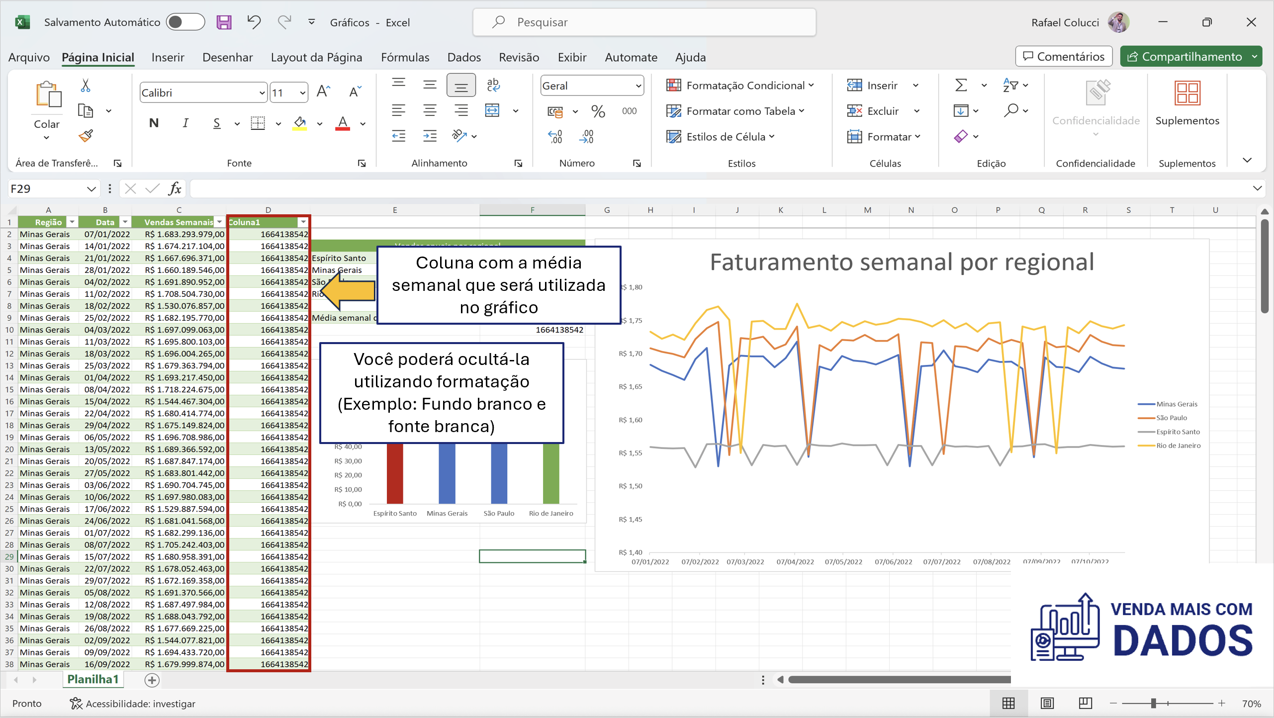The image size is (1274, 718).
Task: Click the Save icon in the title bar
Action: [x=224, y=22]
